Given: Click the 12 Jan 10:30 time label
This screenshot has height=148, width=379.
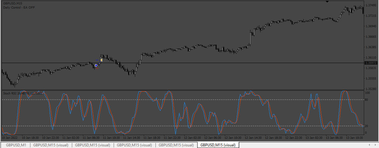Looking at the screenshot, I should (x=233, y=138).
